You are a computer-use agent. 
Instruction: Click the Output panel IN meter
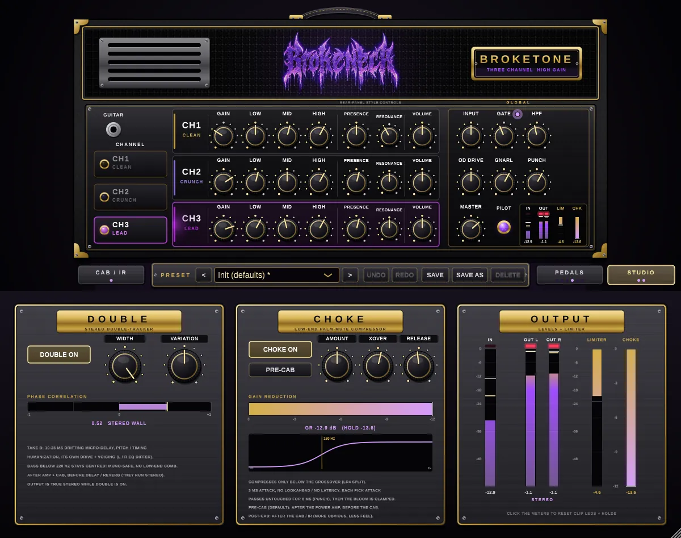pos(490,418)
